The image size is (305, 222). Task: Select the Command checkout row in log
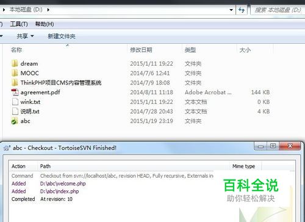coord(112,176)
